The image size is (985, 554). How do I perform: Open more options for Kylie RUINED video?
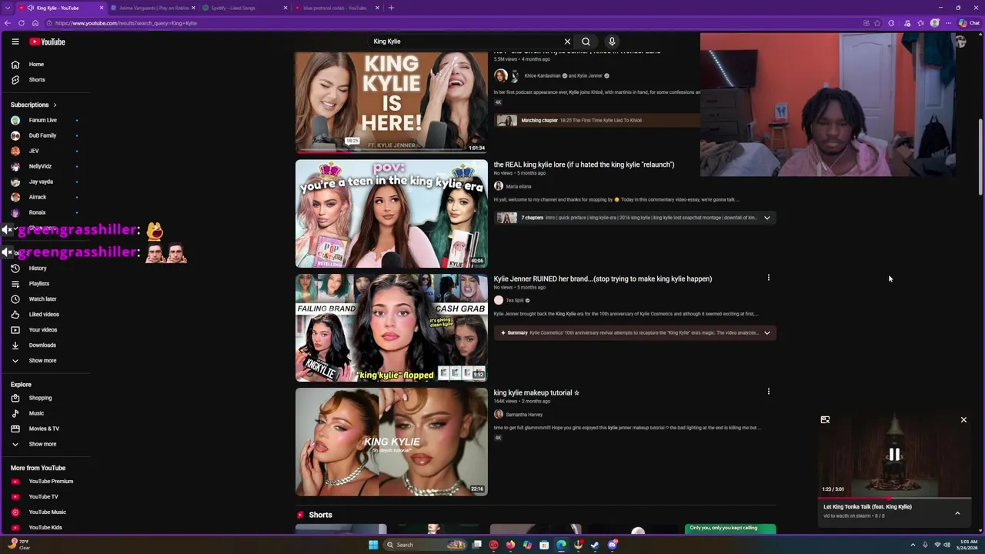[768, 278]
